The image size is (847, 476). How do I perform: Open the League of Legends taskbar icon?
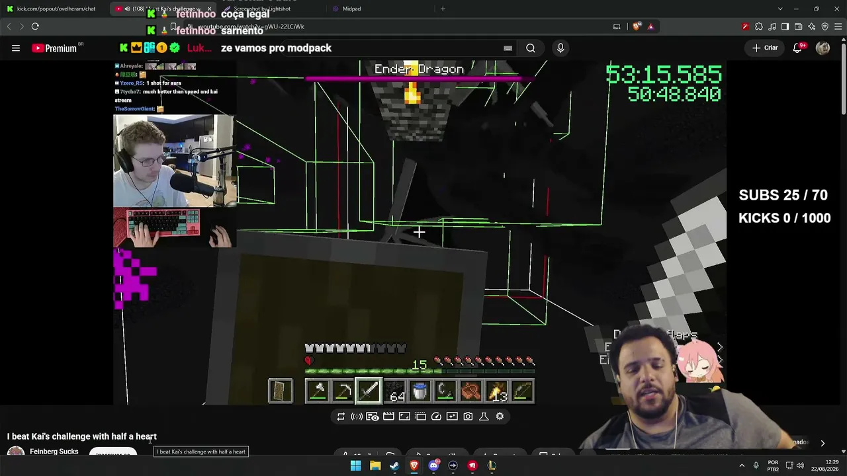(x=492, y=465)
